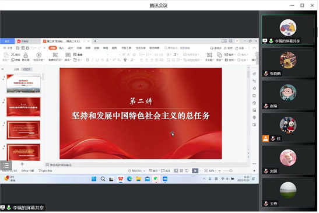Switch to reading view icon
319x213 pixels.
[187, 171]
